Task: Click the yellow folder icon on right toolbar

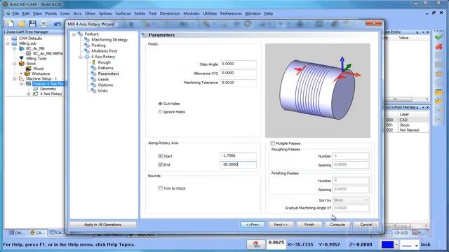Action: click(x=438, y=92)
